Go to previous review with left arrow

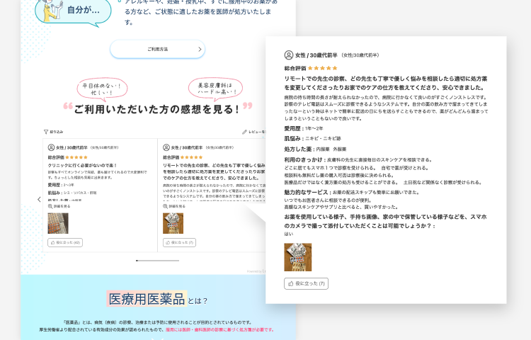(x=39, y=199)
